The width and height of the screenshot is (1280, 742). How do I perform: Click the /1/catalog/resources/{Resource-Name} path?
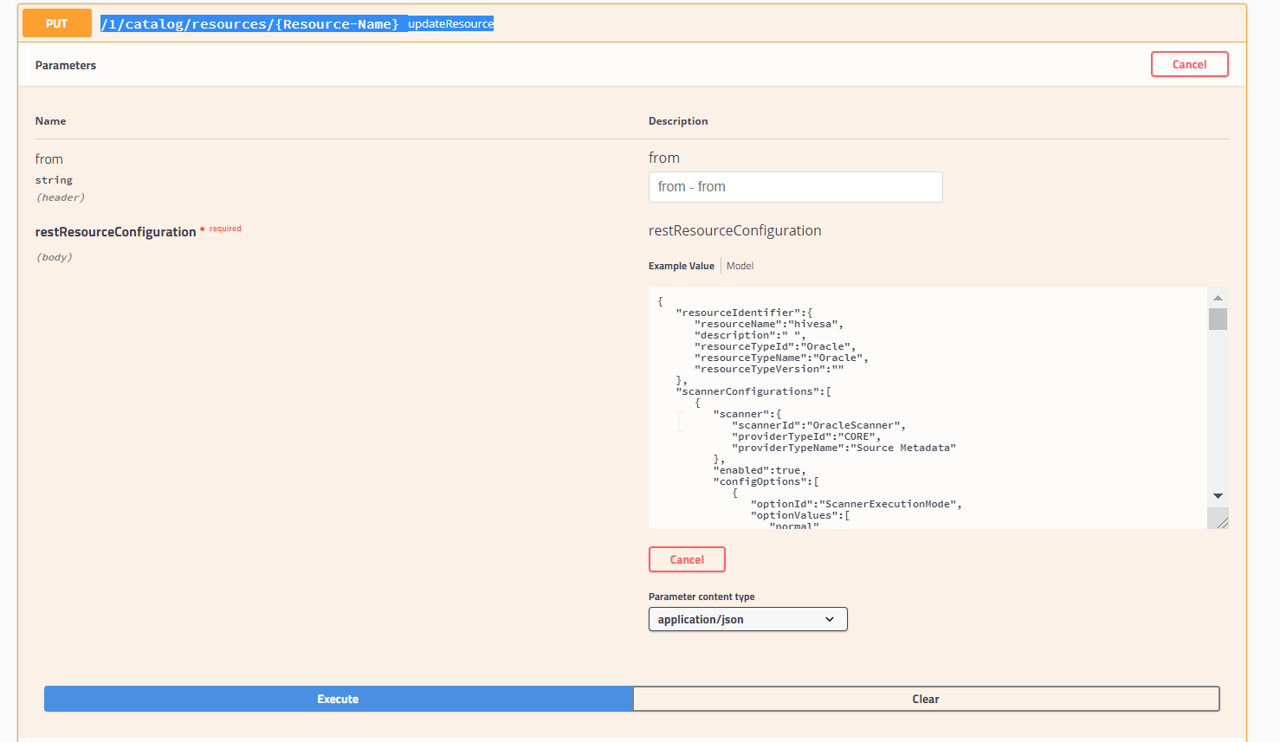point(249,24)
